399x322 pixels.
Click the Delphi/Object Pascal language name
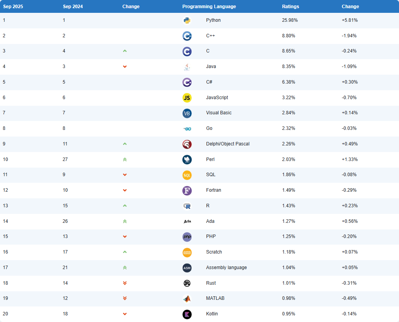[x=227, y=144]
